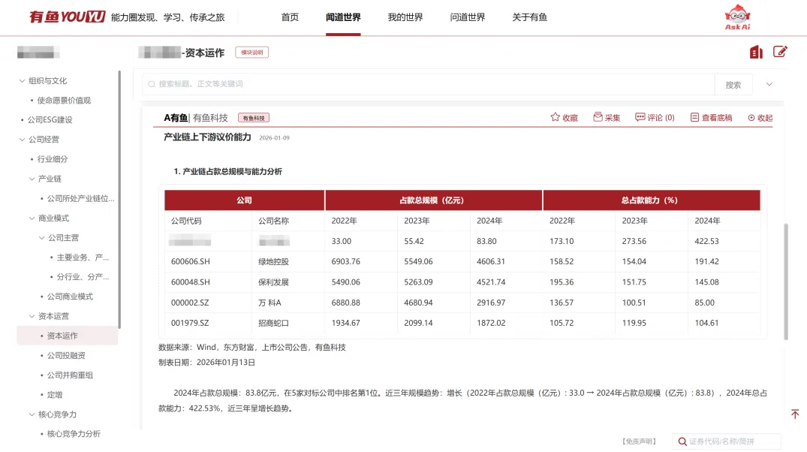Collapse the 公司经营 tree node
The width and height of the screenshot is (807, 452).
[x=22, y=140]
